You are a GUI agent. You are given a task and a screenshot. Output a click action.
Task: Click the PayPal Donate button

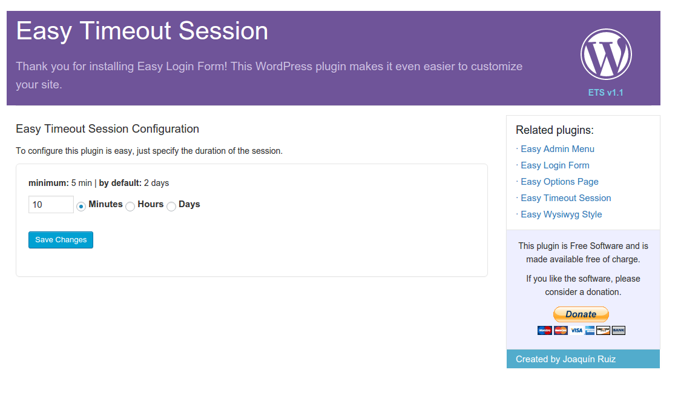[581, 314]
